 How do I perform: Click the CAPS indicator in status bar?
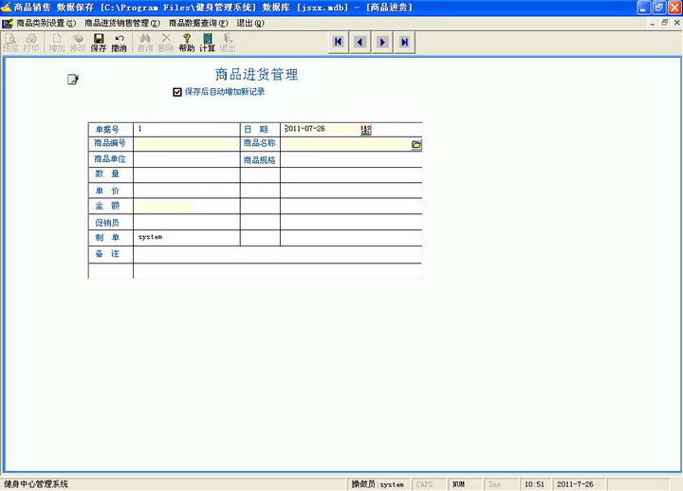(424, 484)
